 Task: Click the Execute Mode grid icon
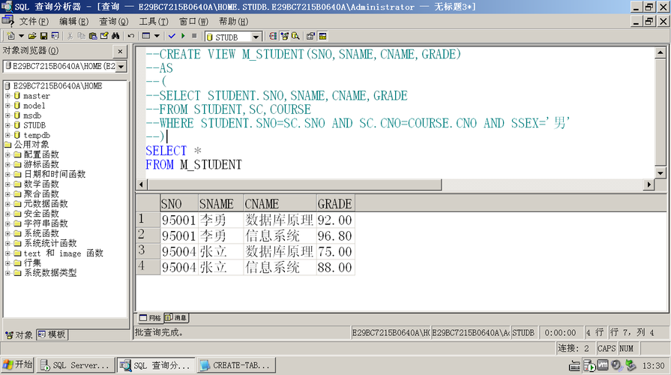pos(146,37)
